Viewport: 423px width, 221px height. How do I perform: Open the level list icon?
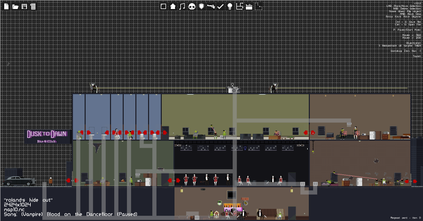click(x=33, y=6)
